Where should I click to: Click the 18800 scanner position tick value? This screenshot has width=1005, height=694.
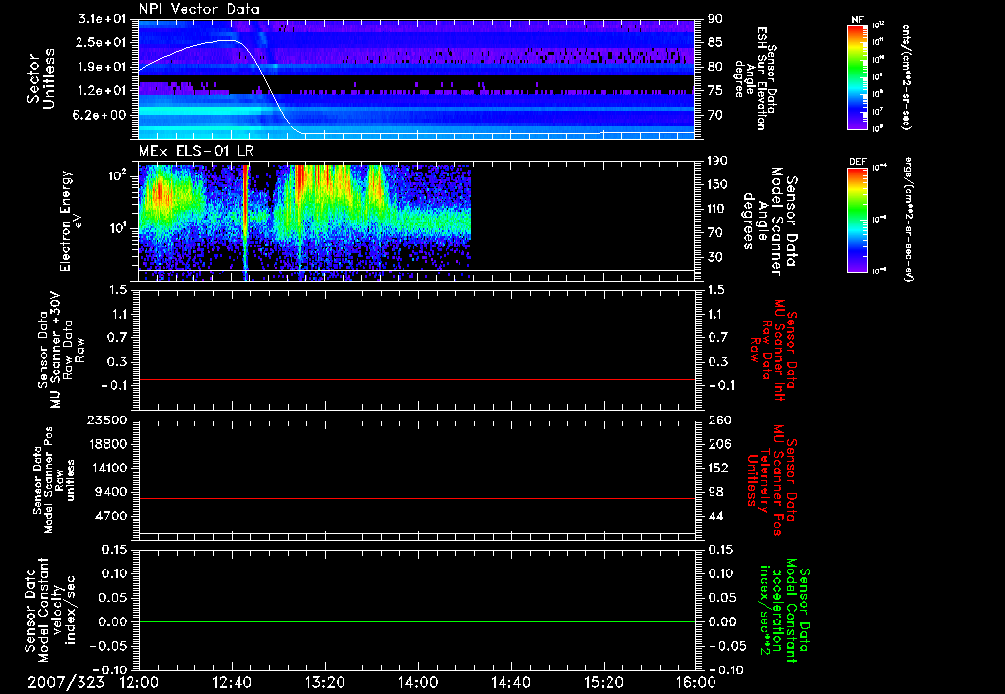click(107, 444)
